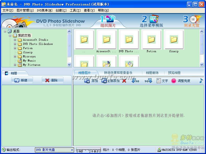
Task: Click thumbnail pane scroll-down arrow
Action: click(x=202, y=64)
